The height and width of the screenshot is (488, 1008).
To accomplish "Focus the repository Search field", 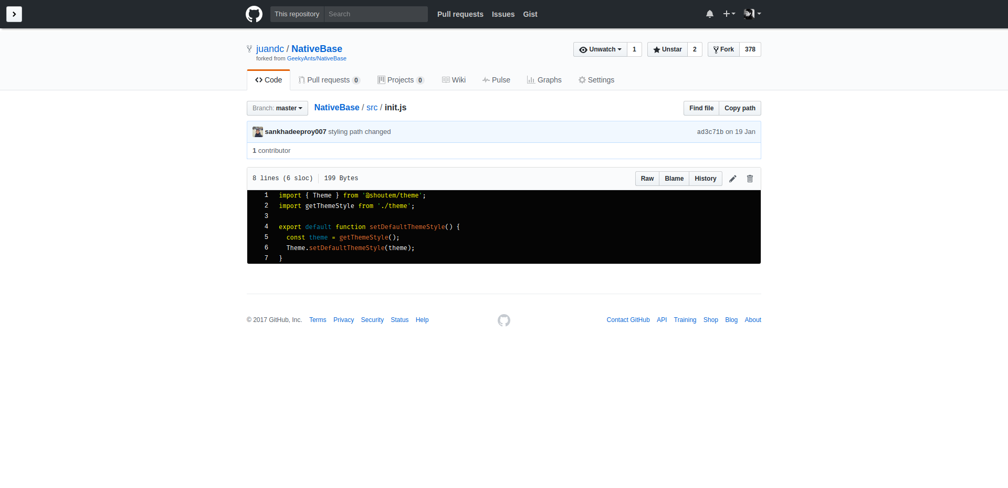I will [376, 14].
